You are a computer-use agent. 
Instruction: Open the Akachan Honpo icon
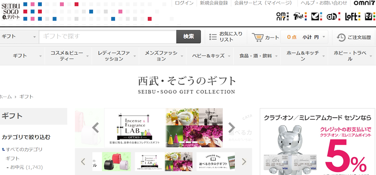pyautogui.click(x=333, y=17)
